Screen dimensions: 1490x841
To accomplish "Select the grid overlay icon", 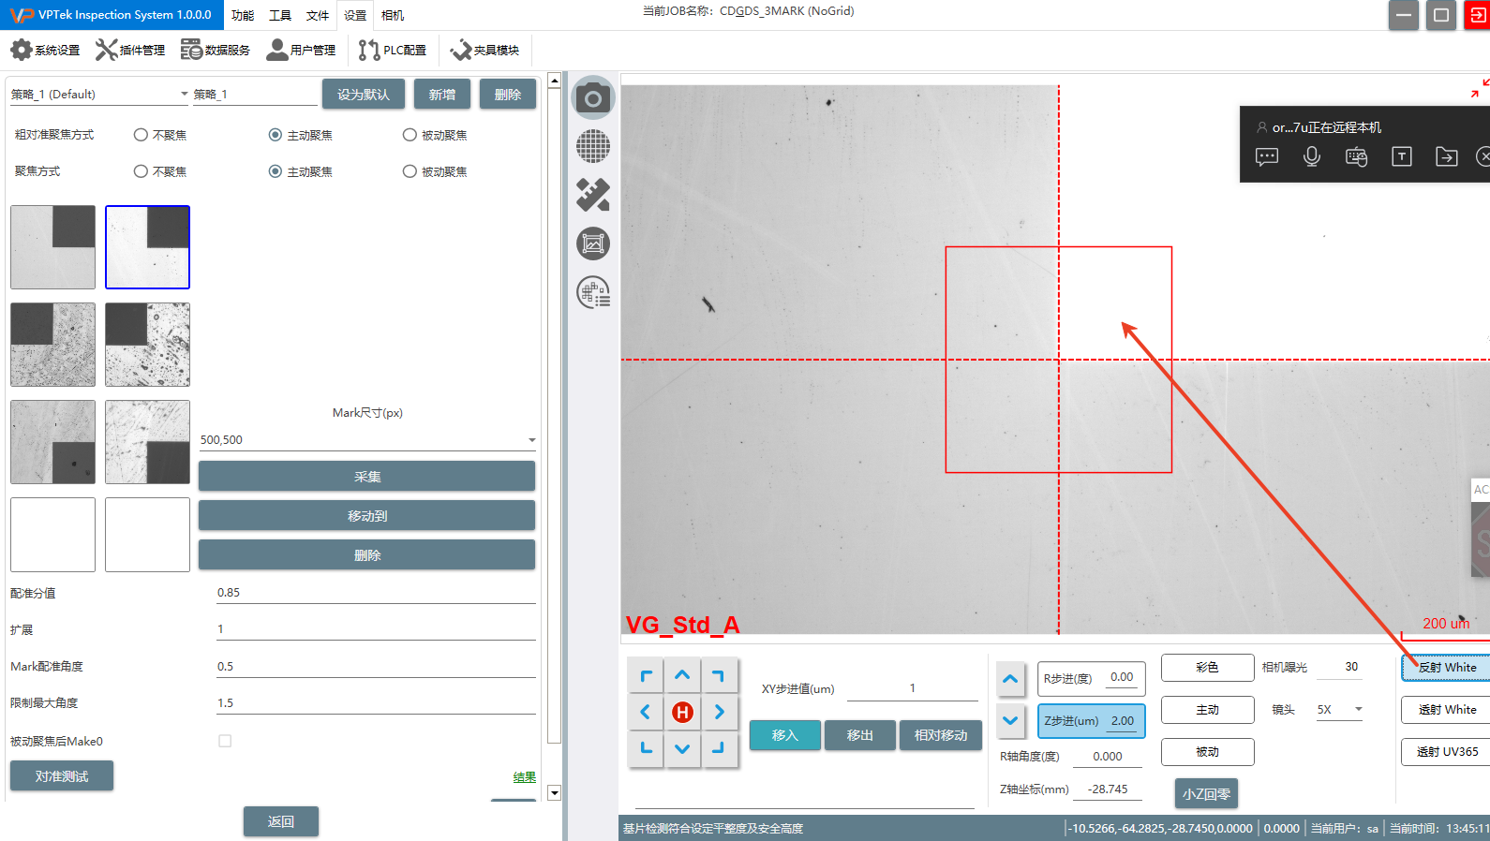I will 592,146.
